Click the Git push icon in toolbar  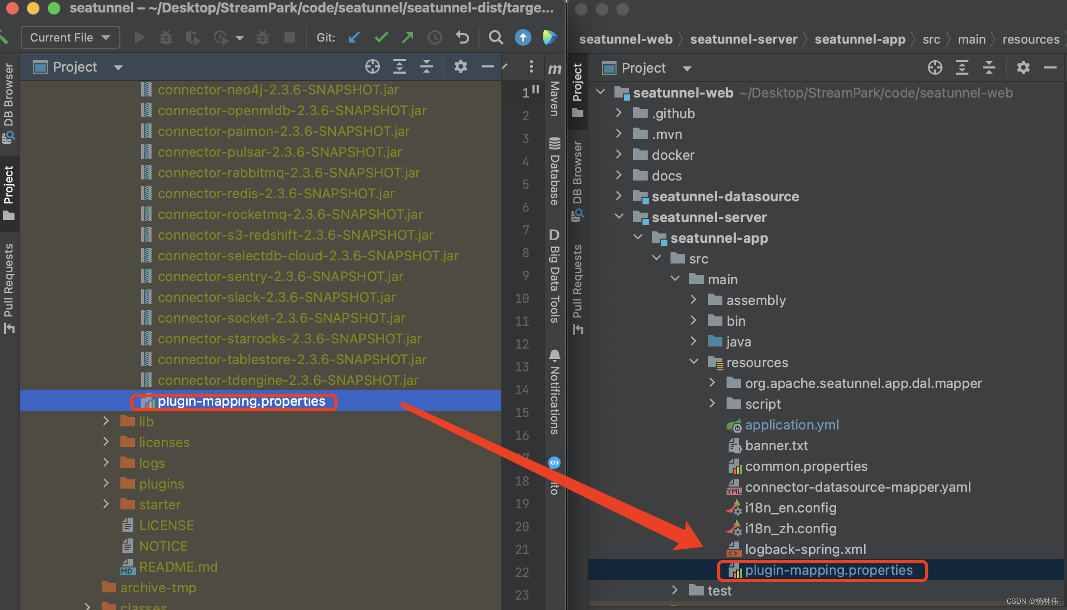[408, 37]
